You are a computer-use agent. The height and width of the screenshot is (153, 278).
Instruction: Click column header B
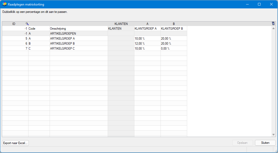tap(174, 24)
